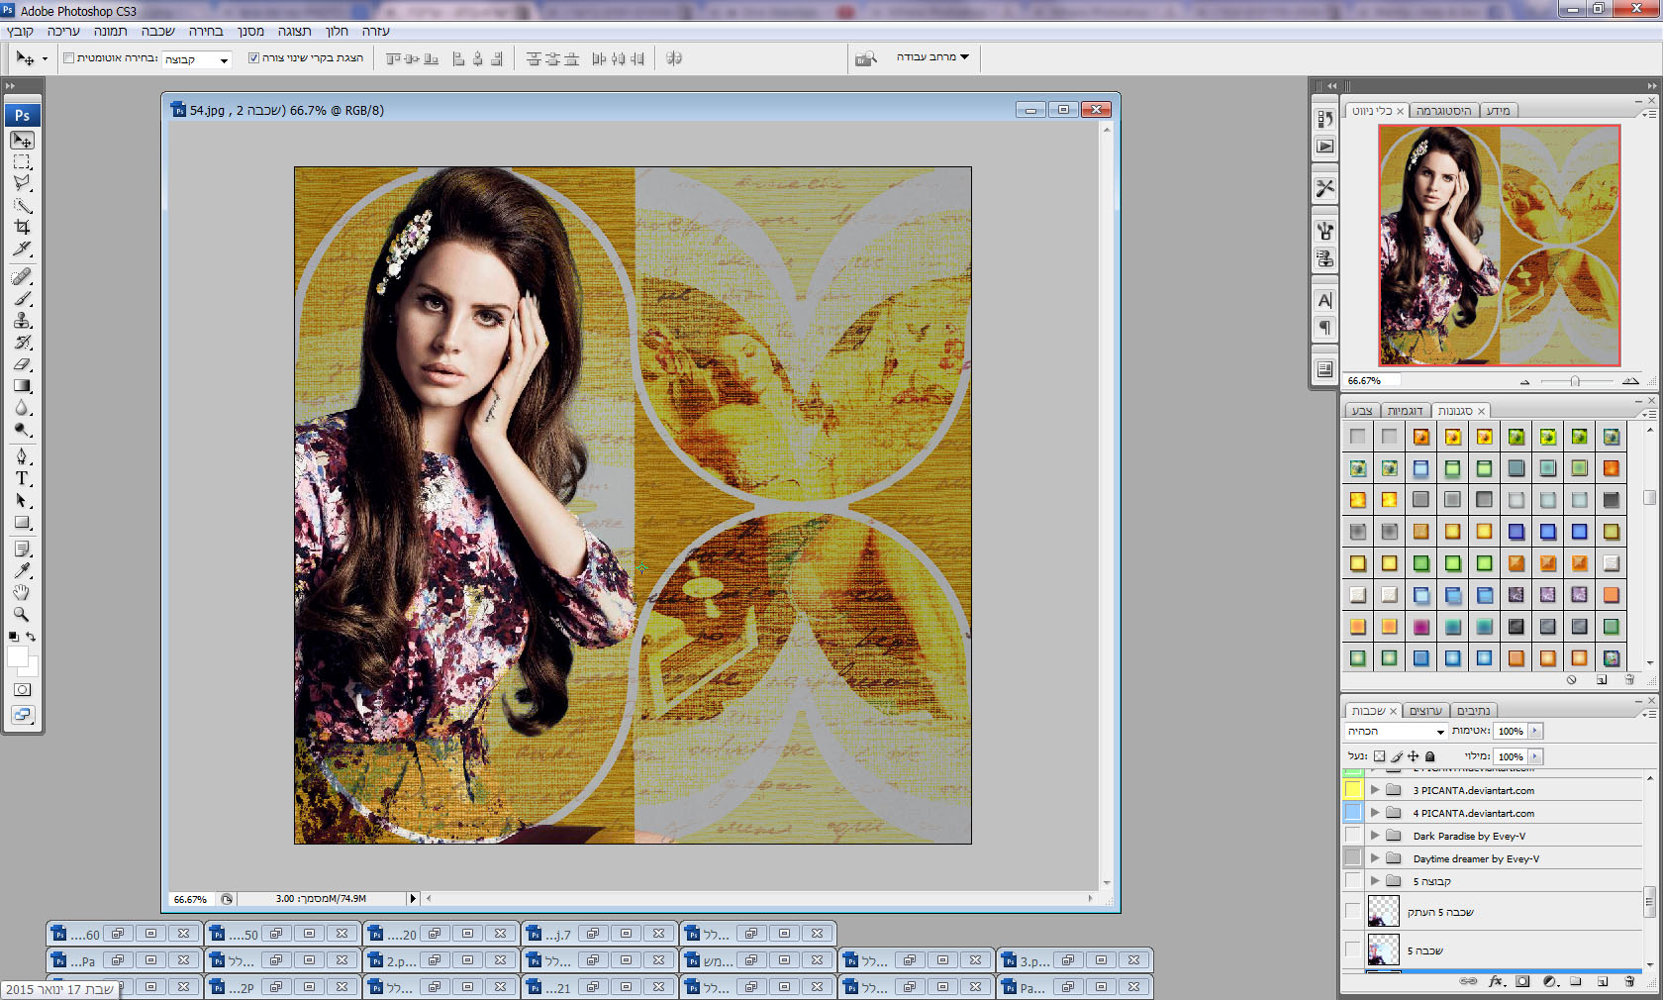Enable the auto-select checkbox
Viewport: 1663px width, 1000px height.
coord(68,58)
